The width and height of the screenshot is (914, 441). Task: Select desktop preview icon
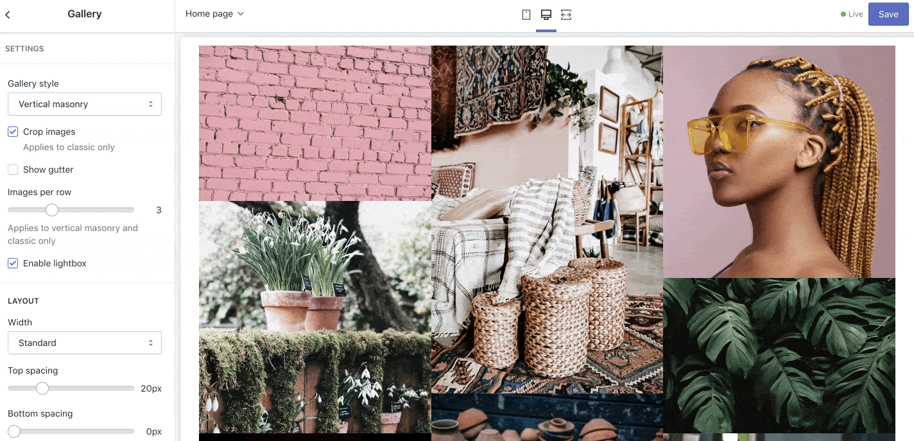pos(546,14)
